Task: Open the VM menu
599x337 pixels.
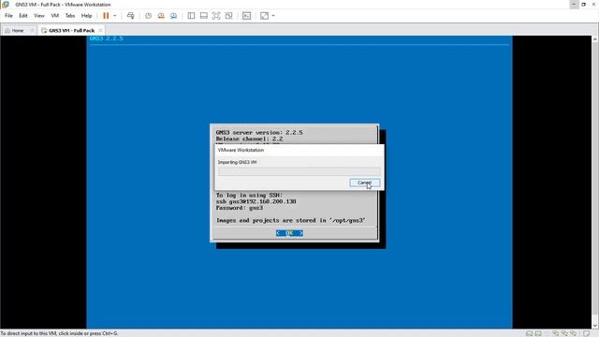Action: [54, 16]
